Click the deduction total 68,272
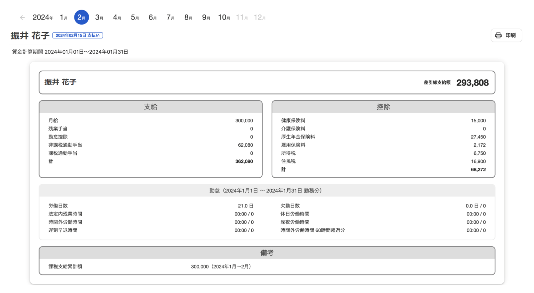Viewport: 534px width, 293px height. (x=478, y=169)
